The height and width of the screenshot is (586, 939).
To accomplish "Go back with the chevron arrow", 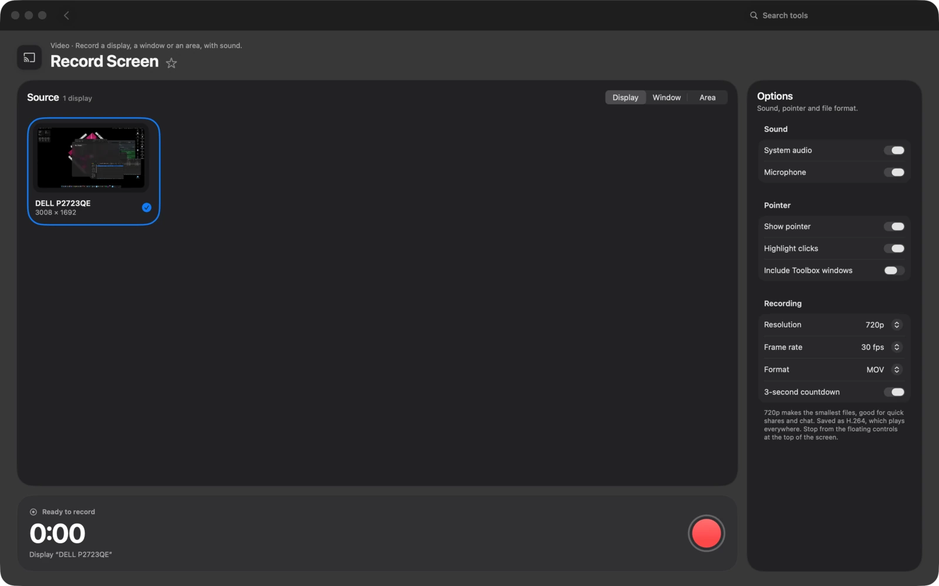I will tap(66, 15).
